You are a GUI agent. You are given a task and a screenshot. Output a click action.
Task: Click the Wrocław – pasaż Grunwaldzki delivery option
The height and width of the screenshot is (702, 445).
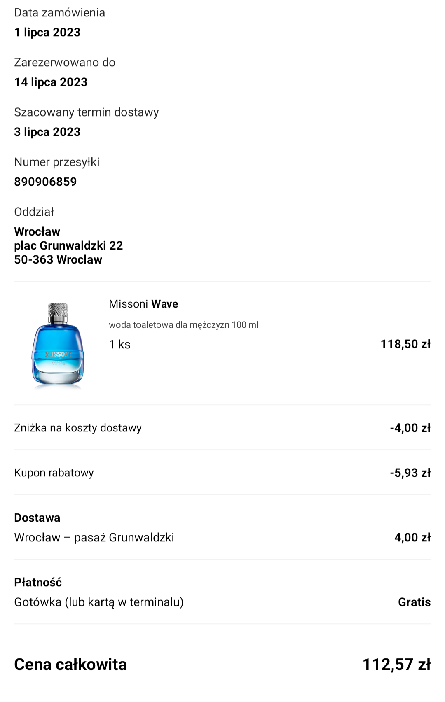pos(94,537)
